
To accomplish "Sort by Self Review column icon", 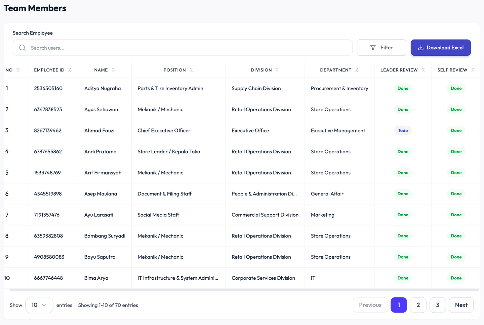I will pos(473,70).
